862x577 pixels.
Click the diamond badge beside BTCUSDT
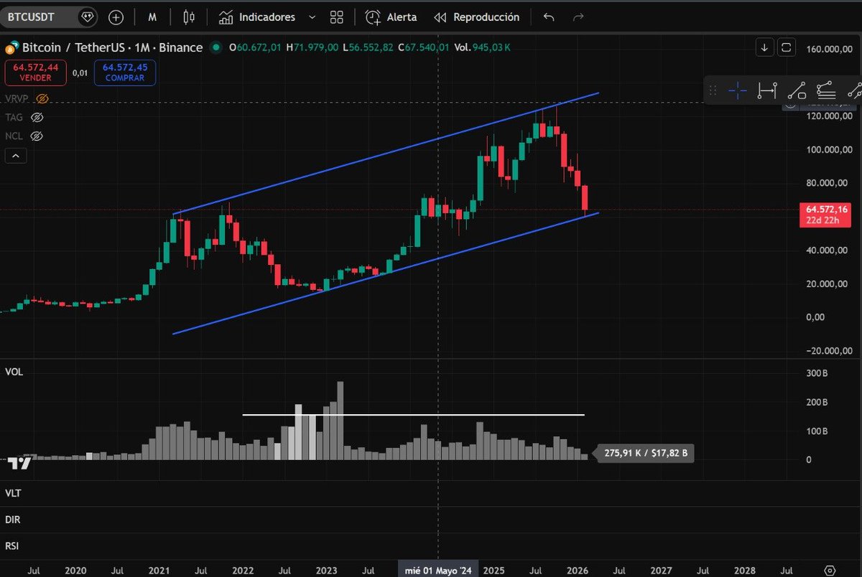(88, 17)
